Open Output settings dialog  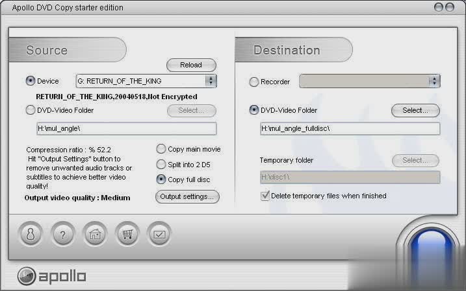coord(187,196)
